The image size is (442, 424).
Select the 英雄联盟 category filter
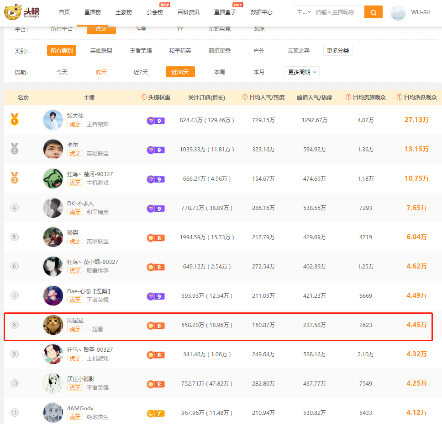point(101,50)
